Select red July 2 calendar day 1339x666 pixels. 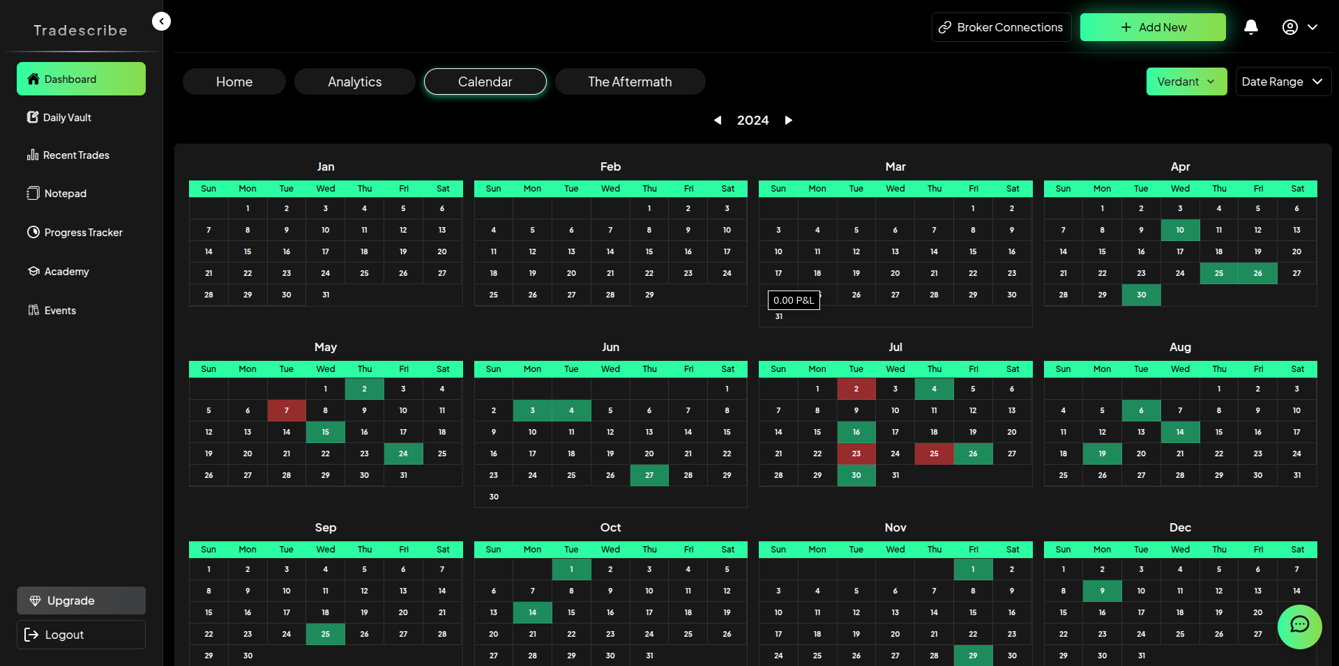pos(856,389)
